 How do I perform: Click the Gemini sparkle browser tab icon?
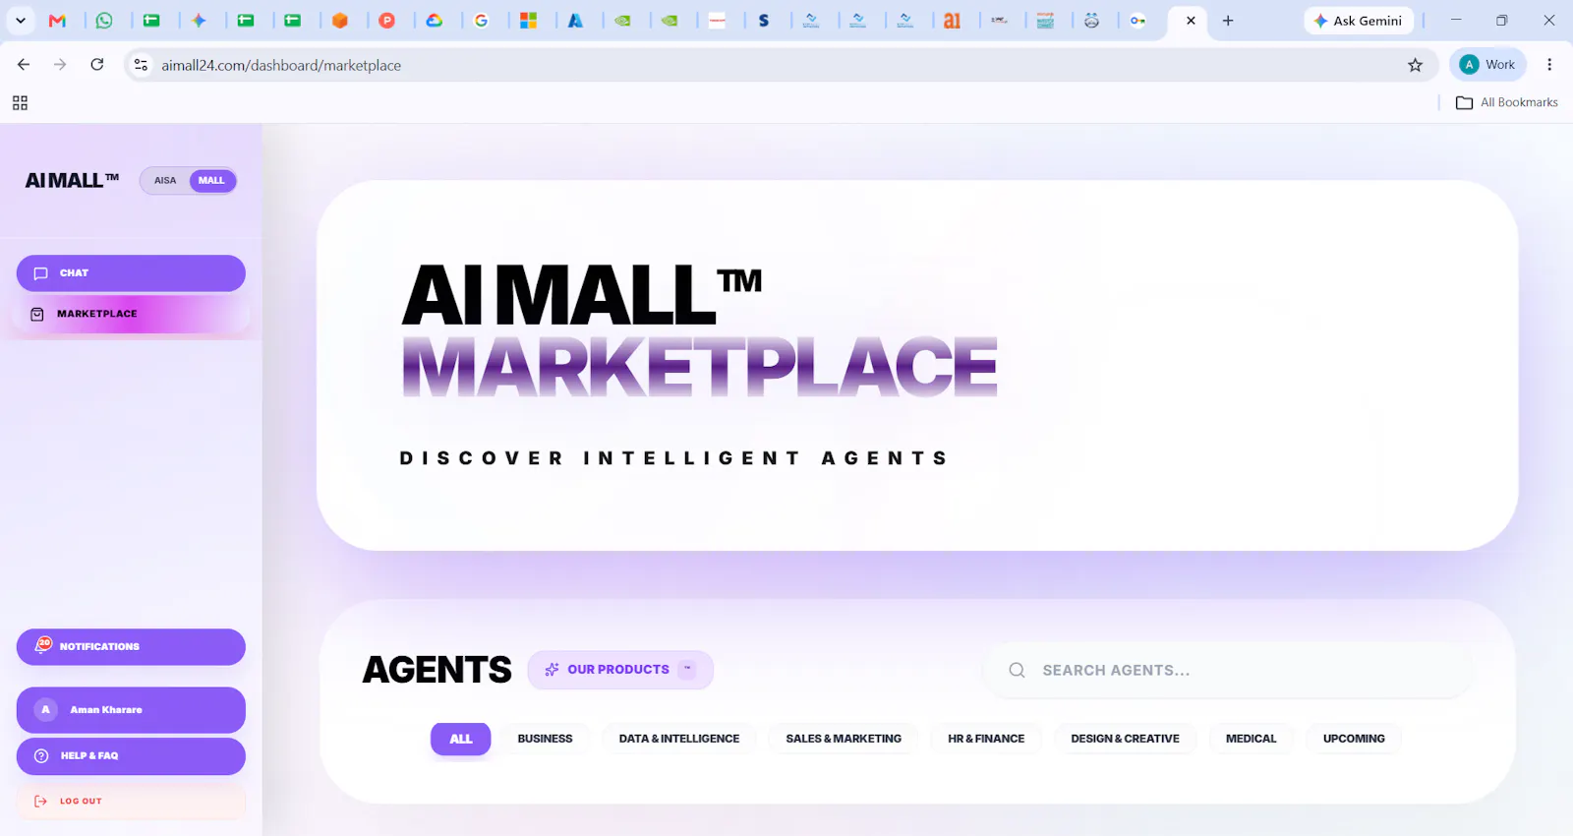tap(199, 21)
